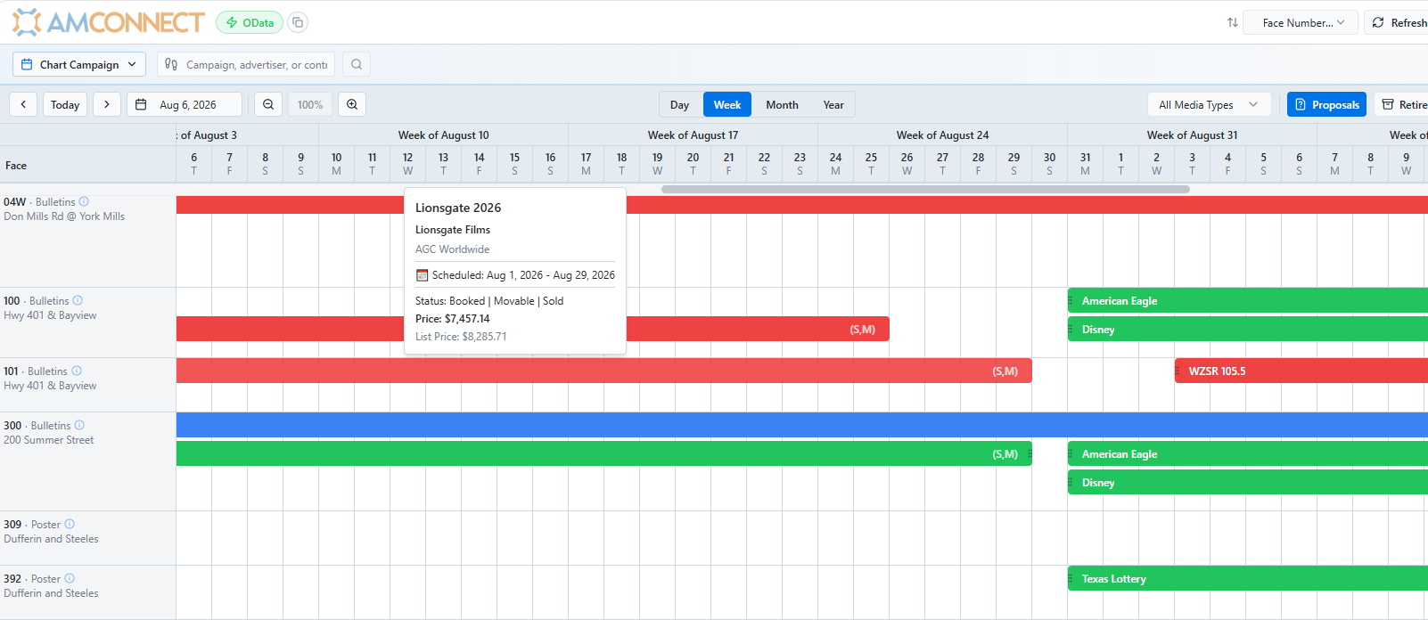1428x620 pixels.
Task: Click the horizontal timeline scrollbar
Action: [925, 189]
